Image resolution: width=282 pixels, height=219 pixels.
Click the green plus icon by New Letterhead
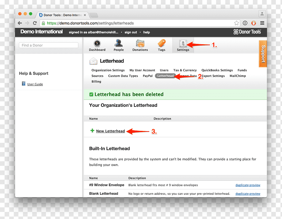tap(92, 131)
